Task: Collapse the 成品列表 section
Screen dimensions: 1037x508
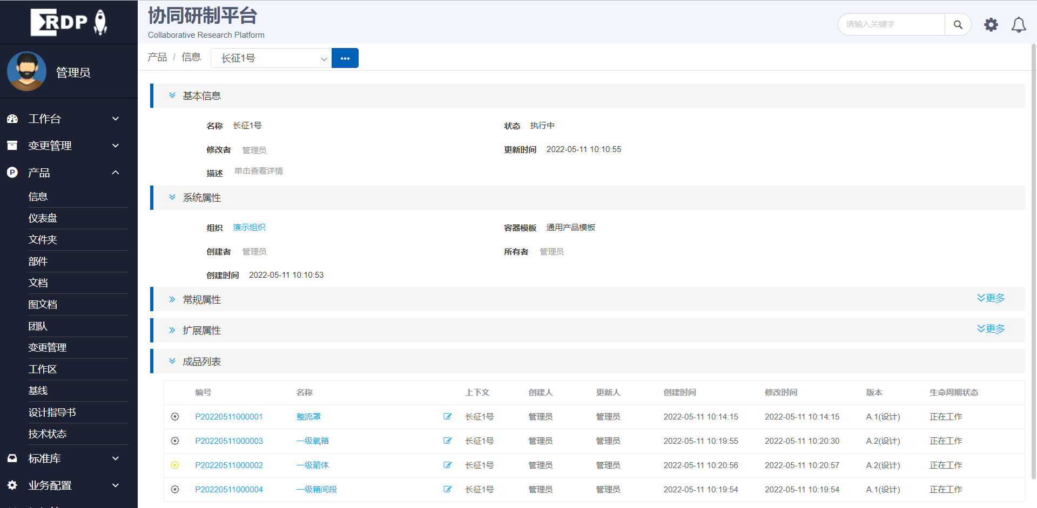Action: tap(172, 361)
